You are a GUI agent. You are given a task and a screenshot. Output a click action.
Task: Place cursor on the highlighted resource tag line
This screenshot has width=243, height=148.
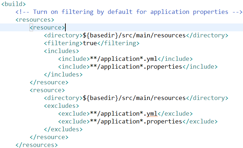coord(47,27)
